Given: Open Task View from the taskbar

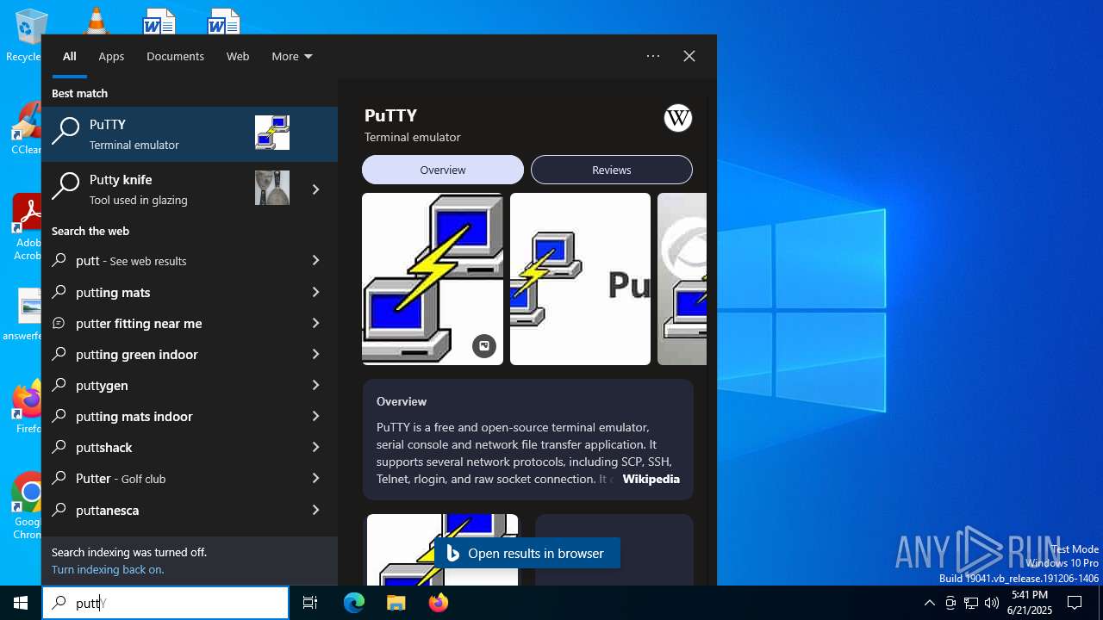Looking at the screenshot, I should tap(310, 603).
